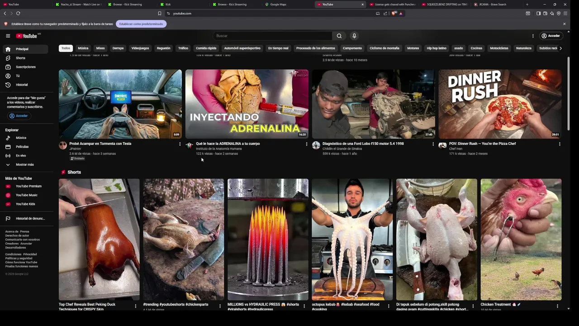Select the Música filter chip
Viewport: 579px width, 326px height.
83,48
